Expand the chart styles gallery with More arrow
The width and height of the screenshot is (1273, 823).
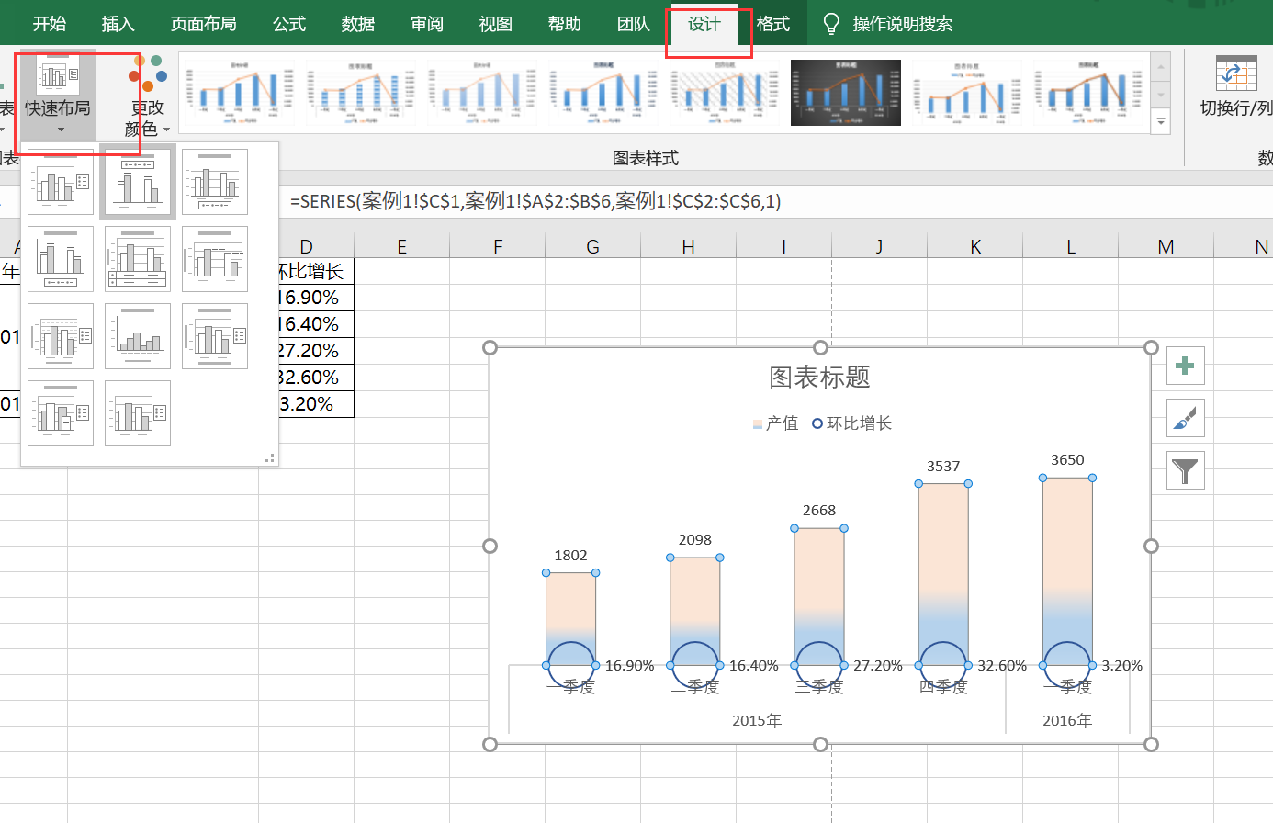click(1161, 120)
